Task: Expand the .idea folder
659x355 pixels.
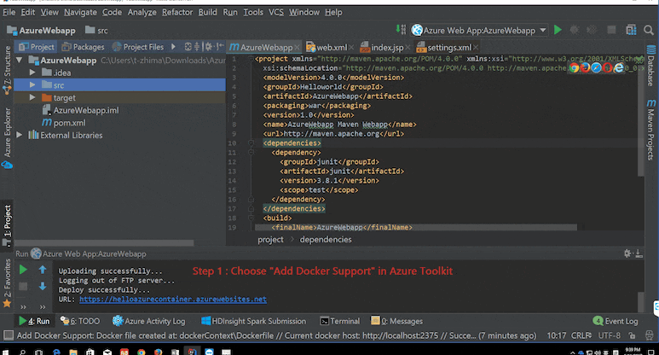Action: (32, 73)
